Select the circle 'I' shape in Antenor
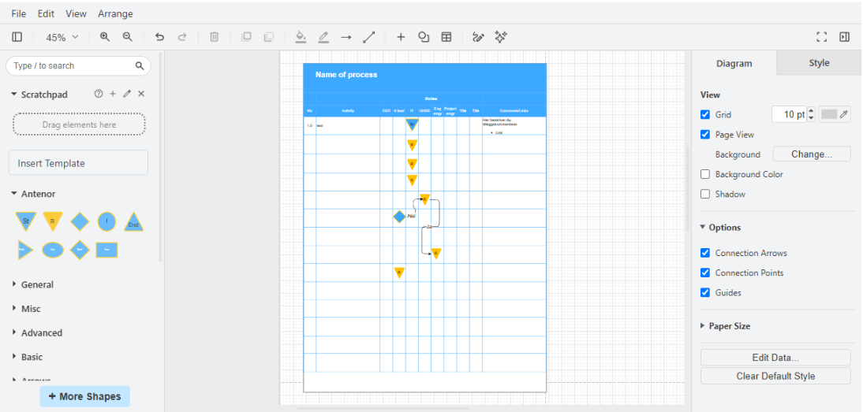 pos(106,221)
